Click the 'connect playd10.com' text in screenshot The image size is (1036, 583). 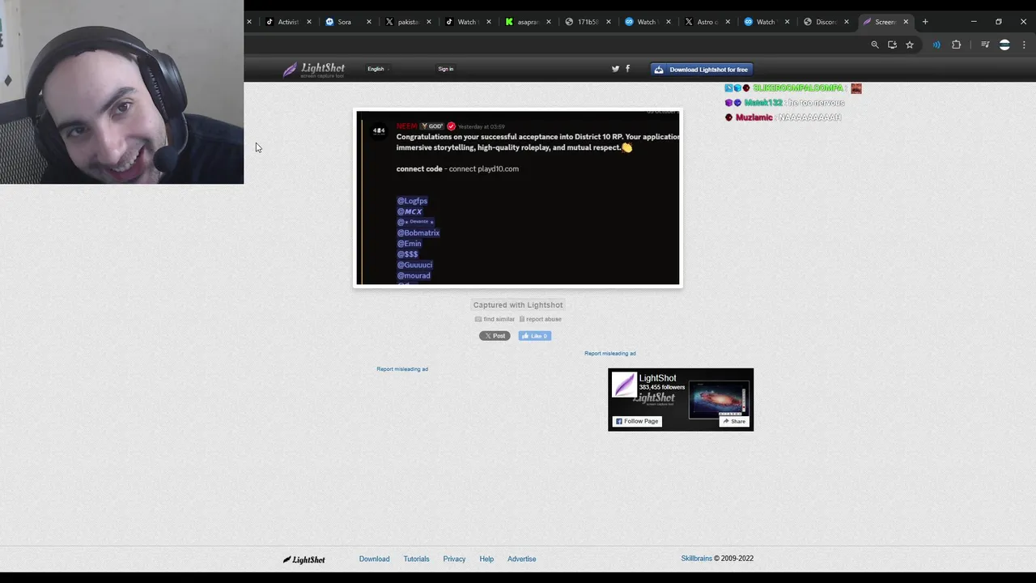tap(484, 169)
